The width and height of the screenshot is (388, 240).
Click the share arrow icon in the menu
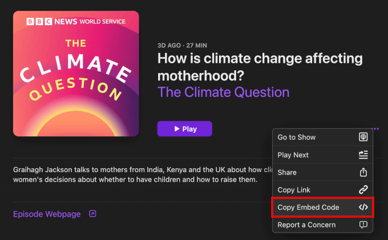click(363, 172)
